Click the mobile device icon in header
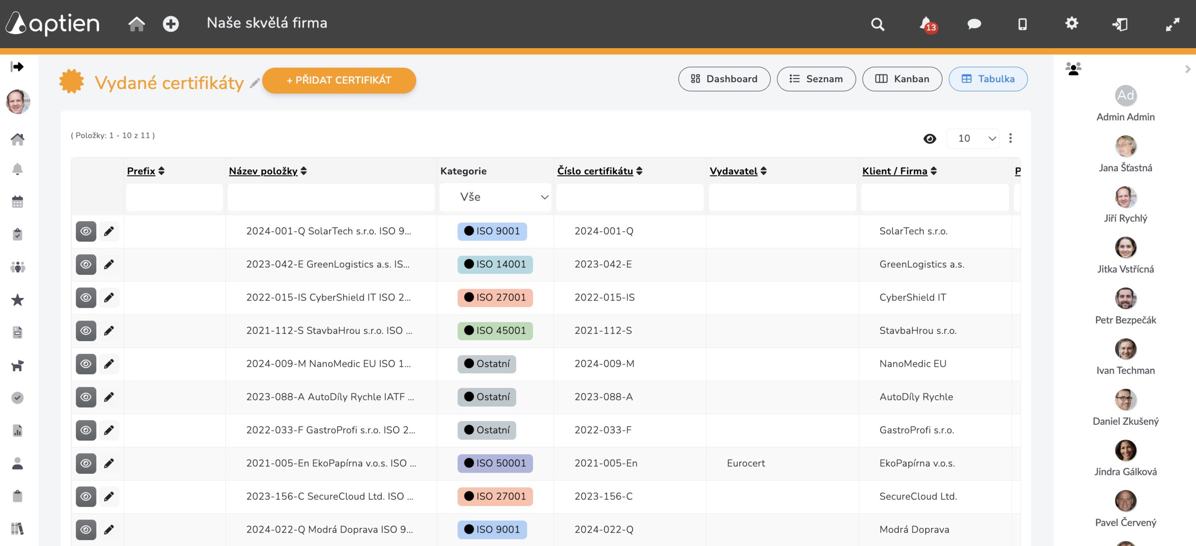1196x546 pixels. click(x=1022, y=24)
